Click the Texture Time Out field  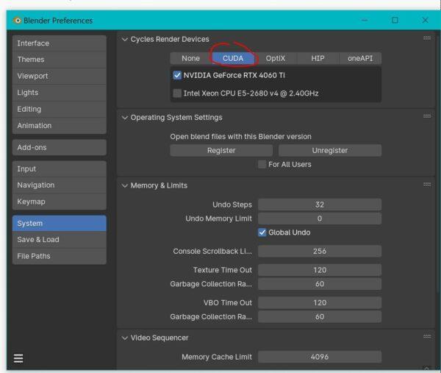pyautogui.click(x=320, y=270)
